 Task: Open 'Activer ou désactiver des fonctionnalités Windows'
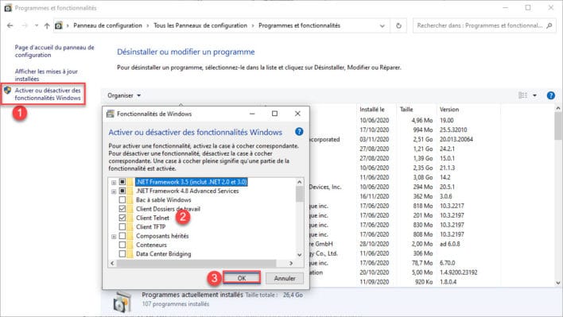pyautogui.click(x=48, y=94)
